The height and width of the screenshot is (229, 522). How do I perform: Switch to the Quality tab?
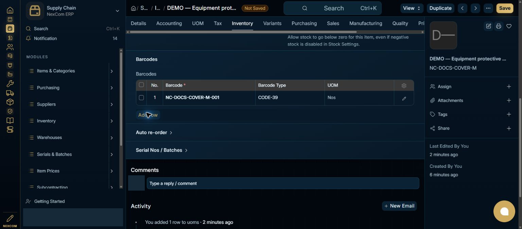(x=400, y=23)
